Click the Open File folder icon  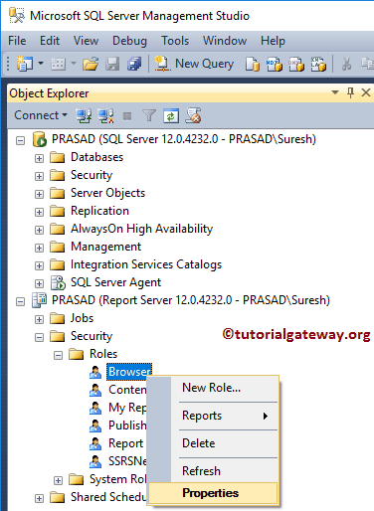click(91, 64)
